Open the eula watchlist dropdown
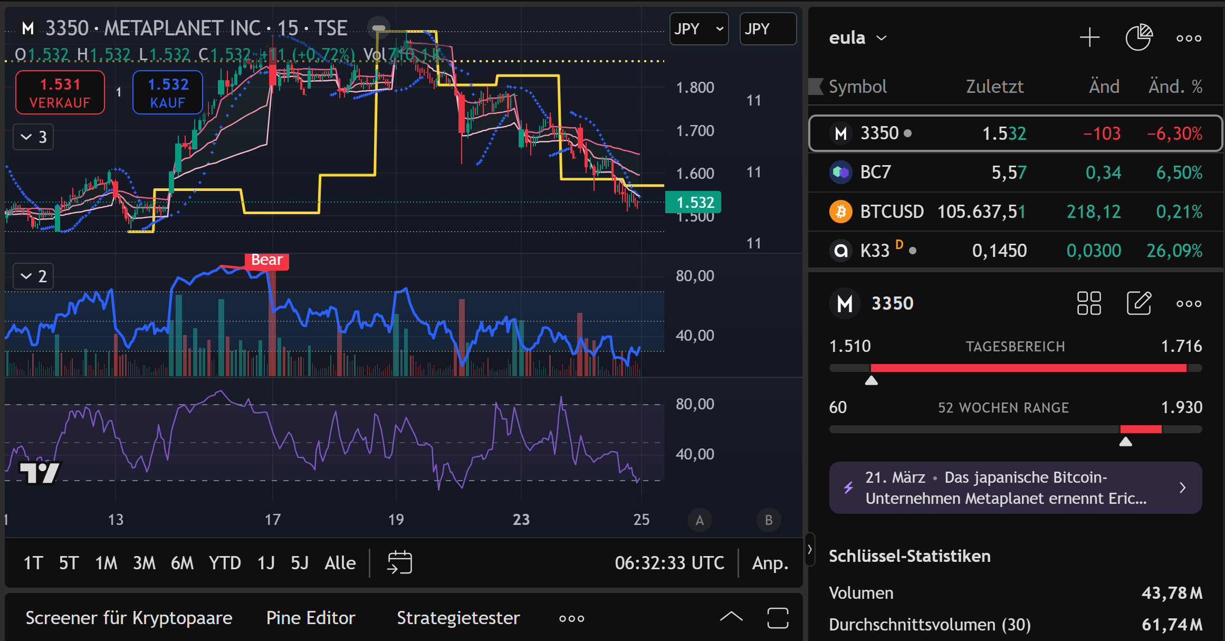The image size is (1225, 641). [x=858, y=38]
